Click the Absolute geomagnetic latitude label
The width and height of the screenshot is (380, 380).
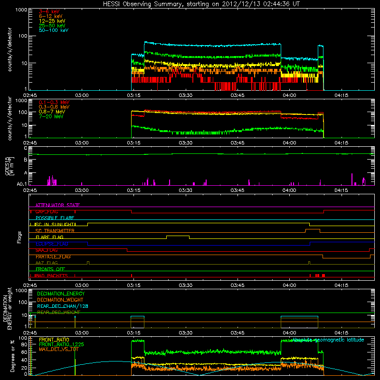(x=328, y=340)
